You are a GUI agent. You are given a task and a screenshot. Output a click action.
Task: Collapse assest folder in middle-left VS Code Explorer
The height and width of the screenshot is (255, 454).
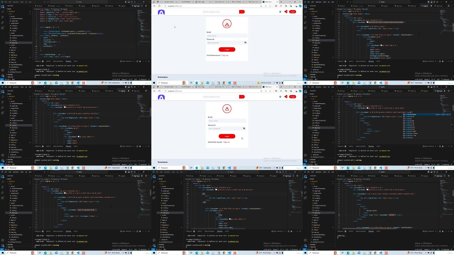pos(12,101)
